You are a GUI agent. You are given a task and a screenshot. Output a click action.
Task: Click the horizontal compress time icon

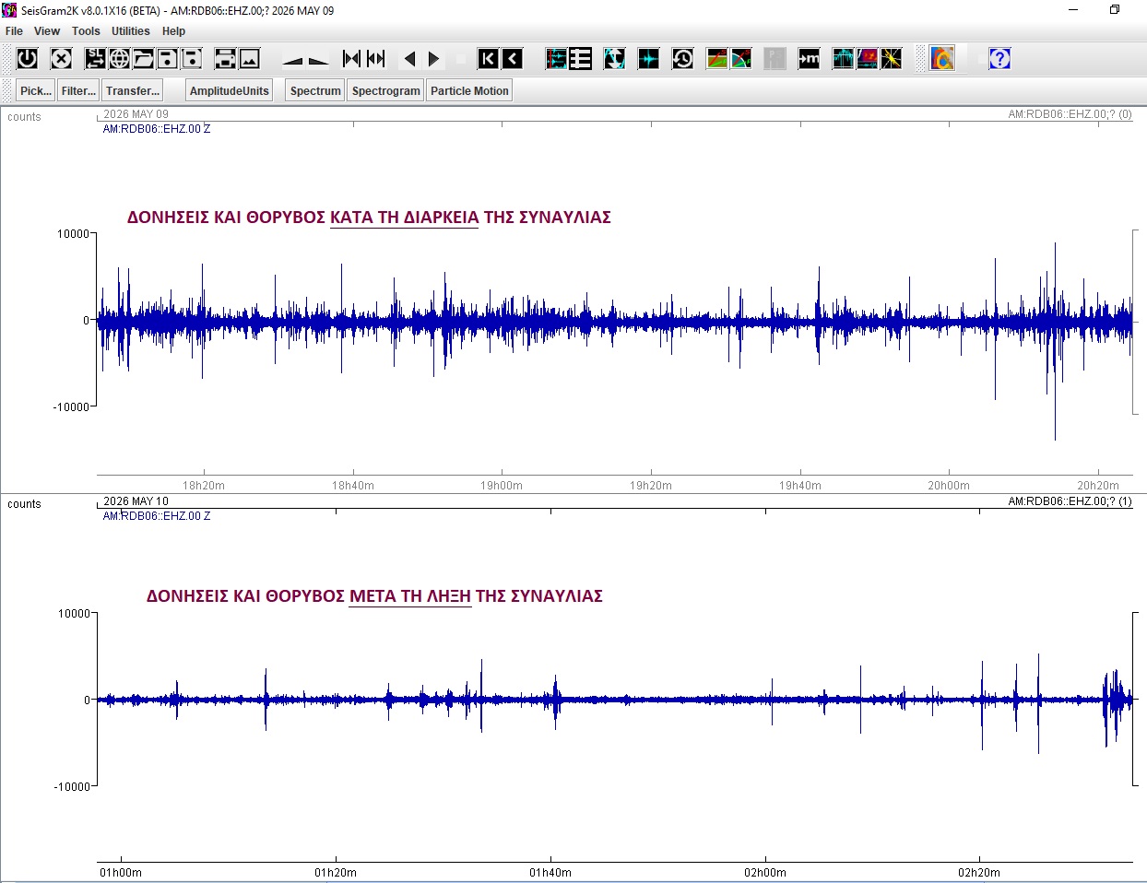[351, 59]
